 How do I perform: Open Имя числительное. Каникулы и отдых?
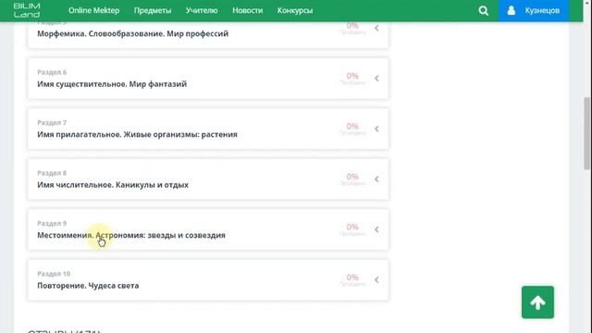(x=113, y=185)
